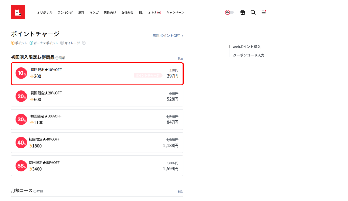
Task: Click the webポイント購入 sidebar link
Action: 247,47
